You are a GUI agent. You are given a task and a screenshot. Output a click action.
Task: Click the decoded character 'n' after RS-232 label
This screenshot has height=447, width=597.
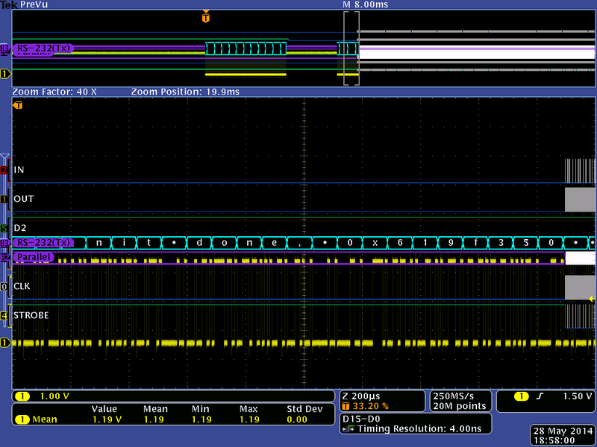tap(99, 243)
